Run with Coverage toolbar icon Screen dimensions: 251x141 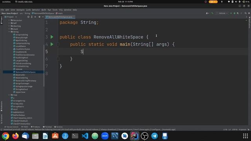point(238,13)
